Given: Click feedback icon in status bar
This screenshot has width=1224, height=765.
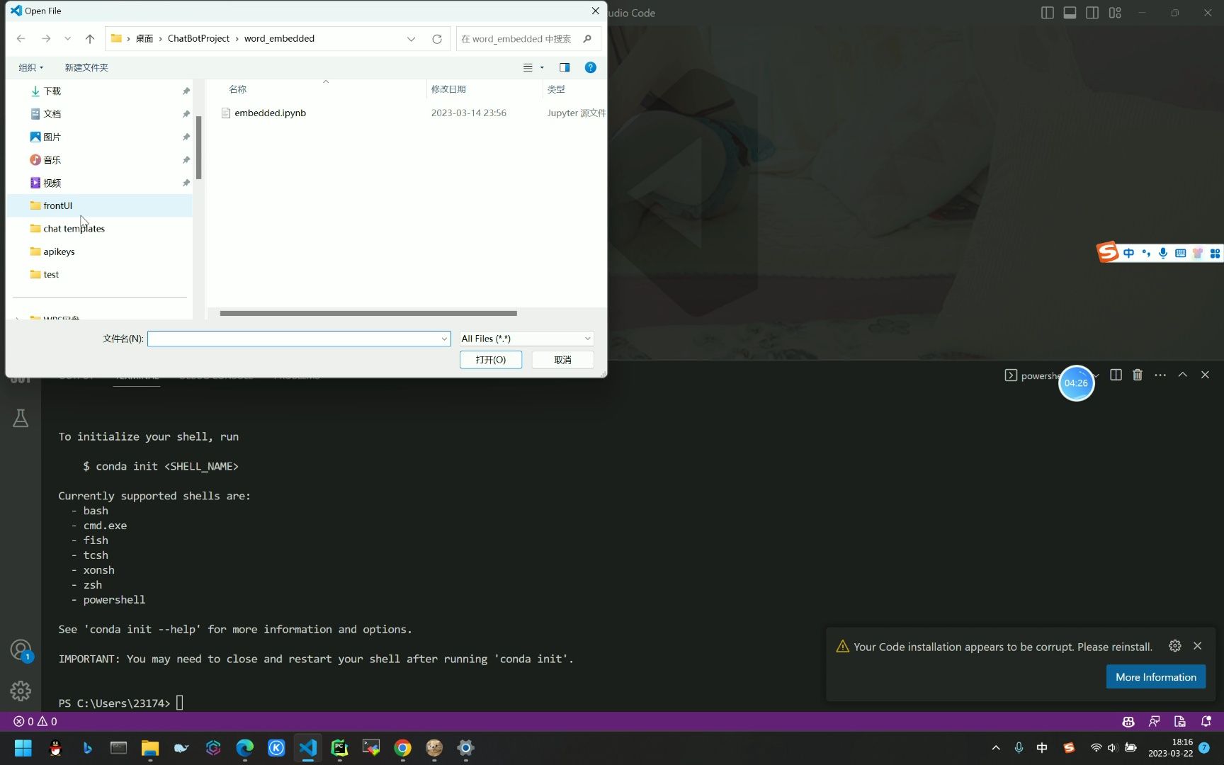Looking at the screenshot, I should (x=1155, y=721).
